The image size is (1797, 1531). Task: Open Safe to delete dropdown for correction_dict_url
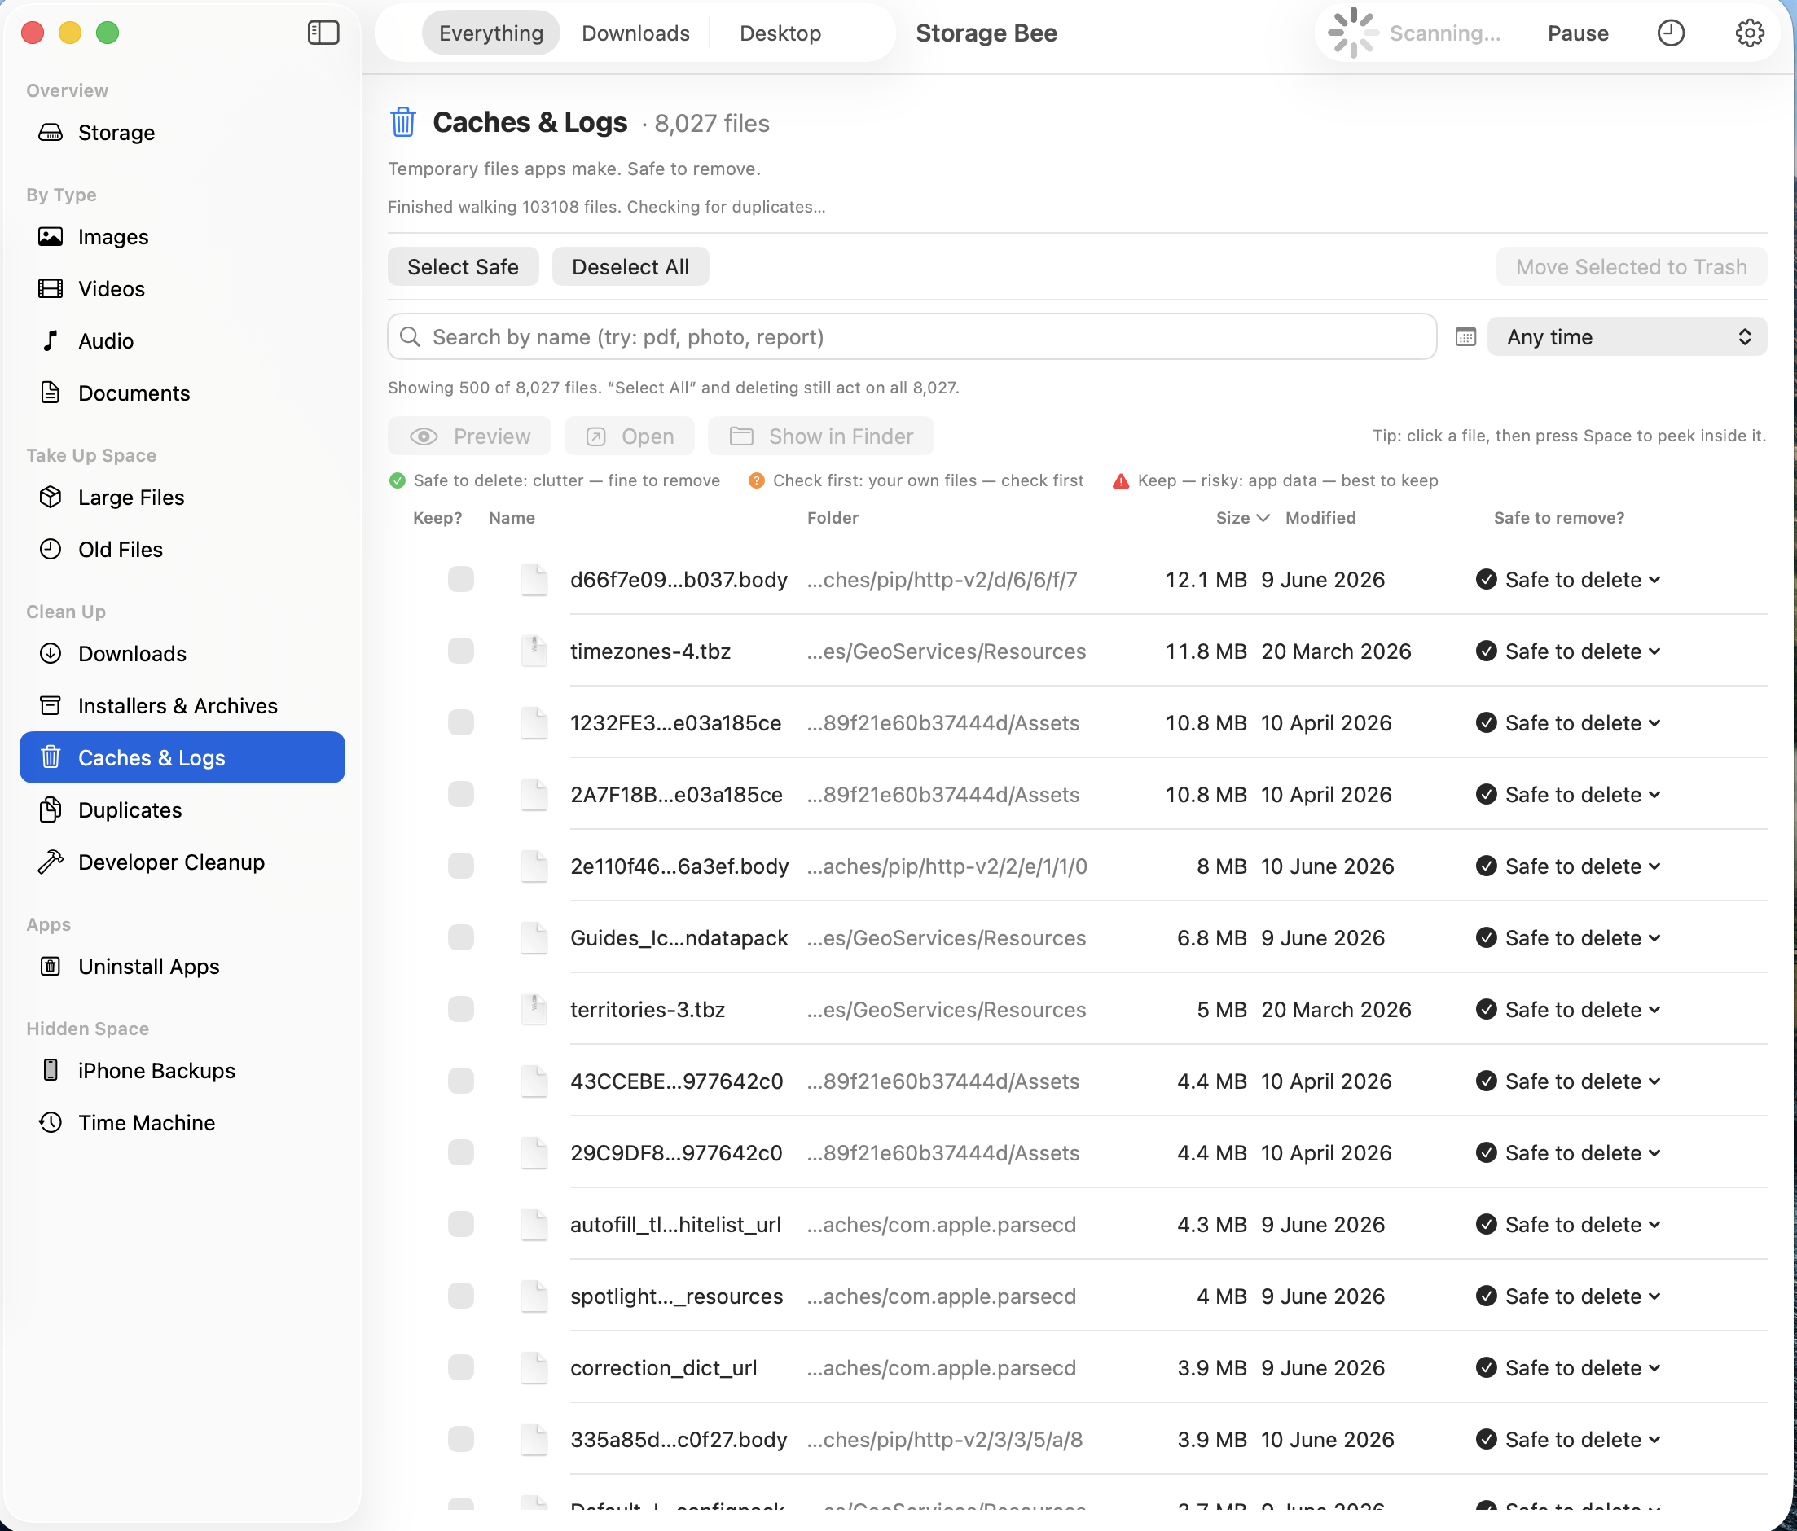(1568, 1367)
